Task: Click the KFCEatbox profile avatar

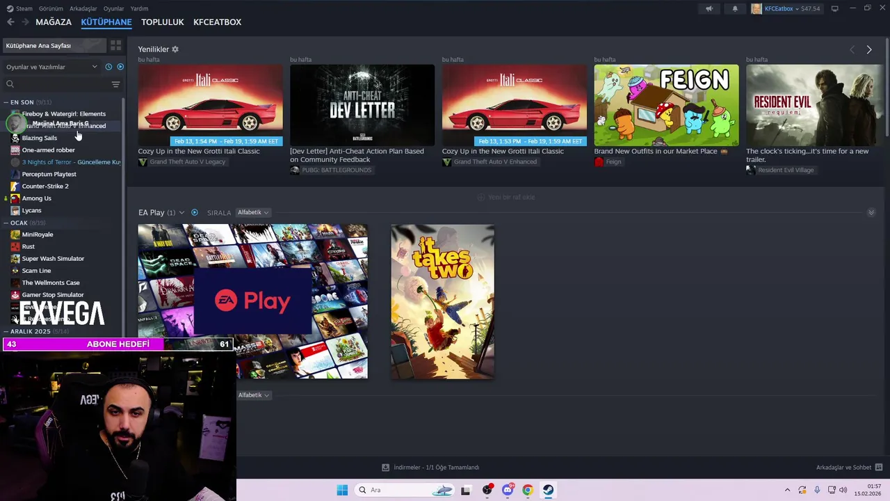Action: [756, 8]
